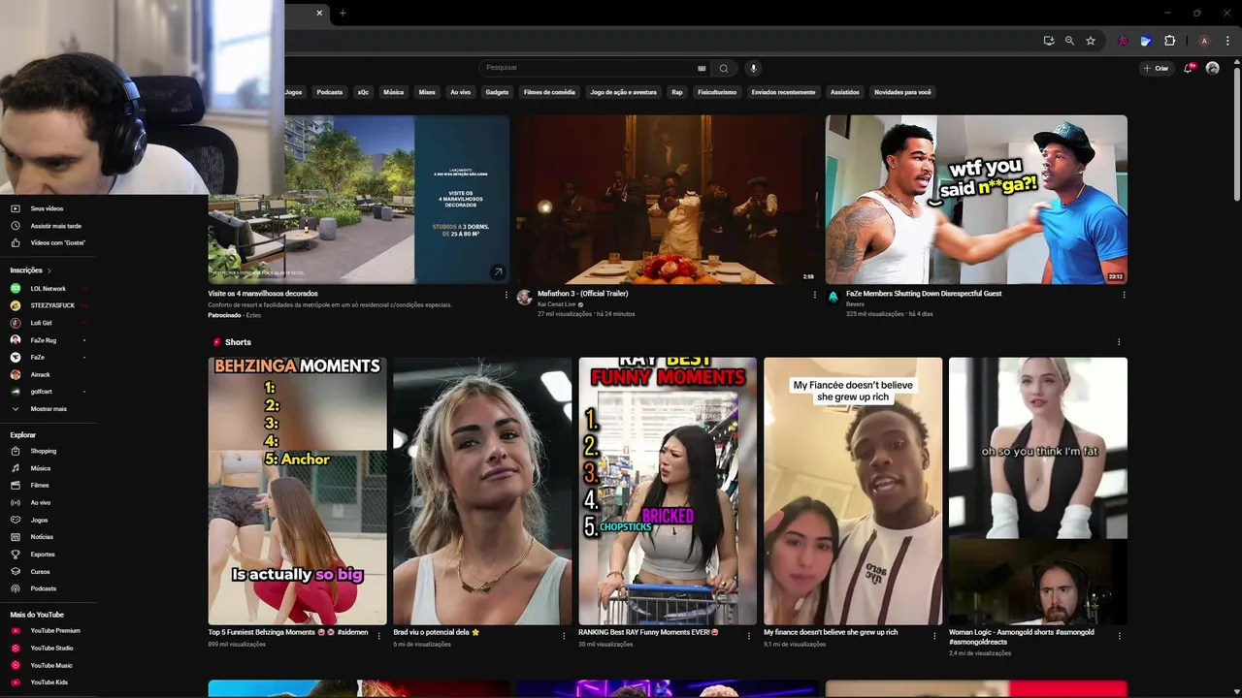Open YouTube Kids in sidebar

click(49, 682)
